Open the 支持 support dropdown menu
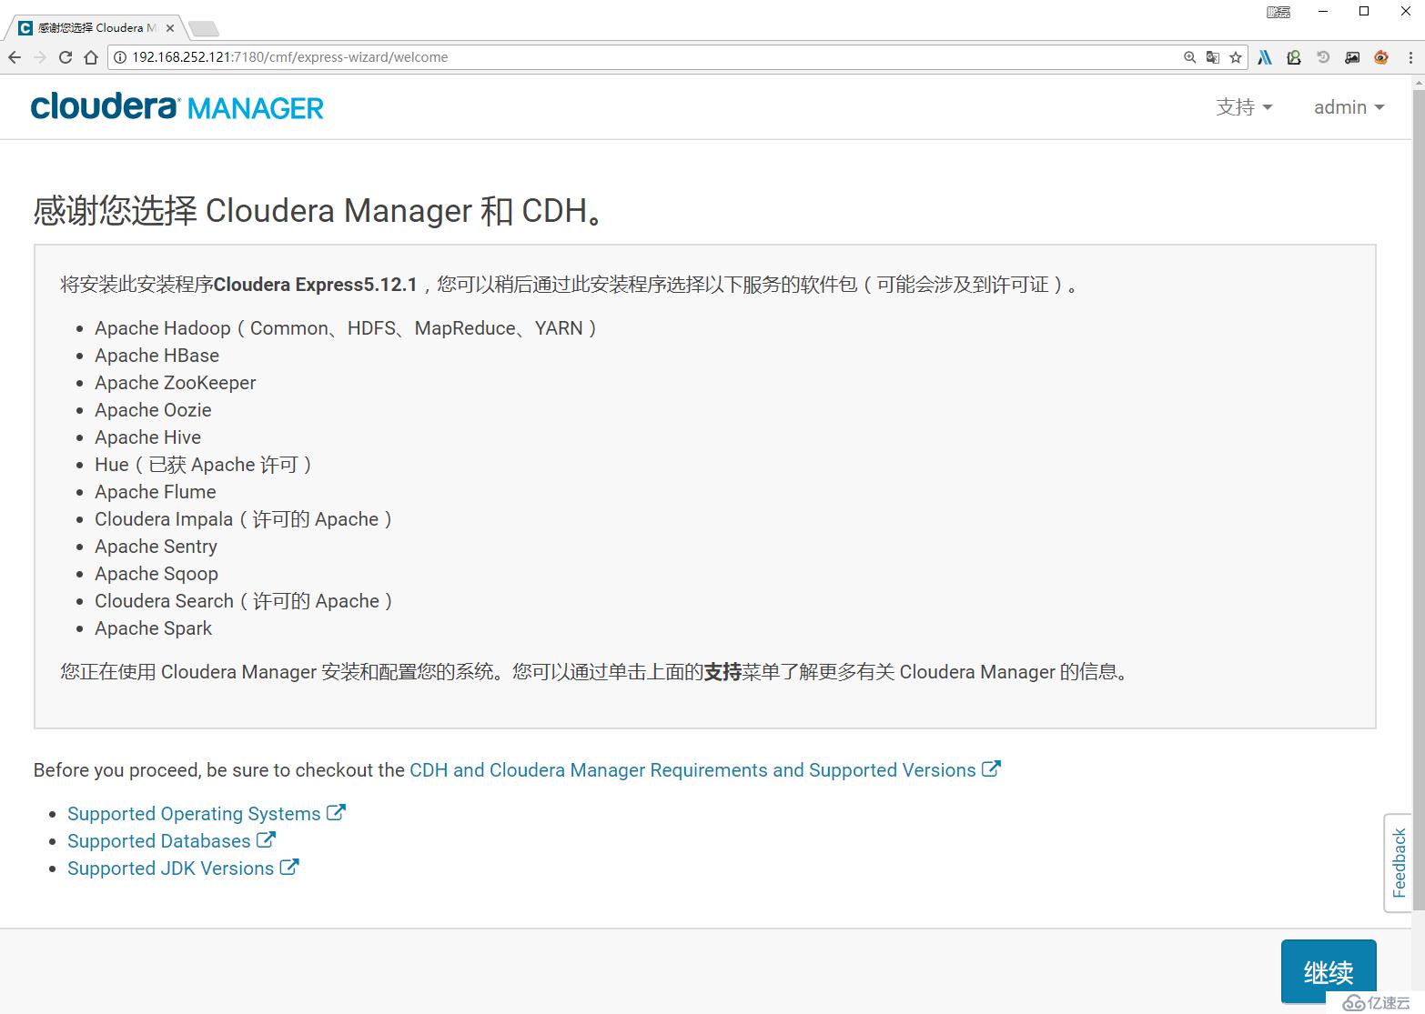1425x1014 pixels. pos(1244,107)
